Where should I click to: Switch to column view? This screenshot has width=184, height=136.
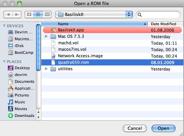(47, 15)
